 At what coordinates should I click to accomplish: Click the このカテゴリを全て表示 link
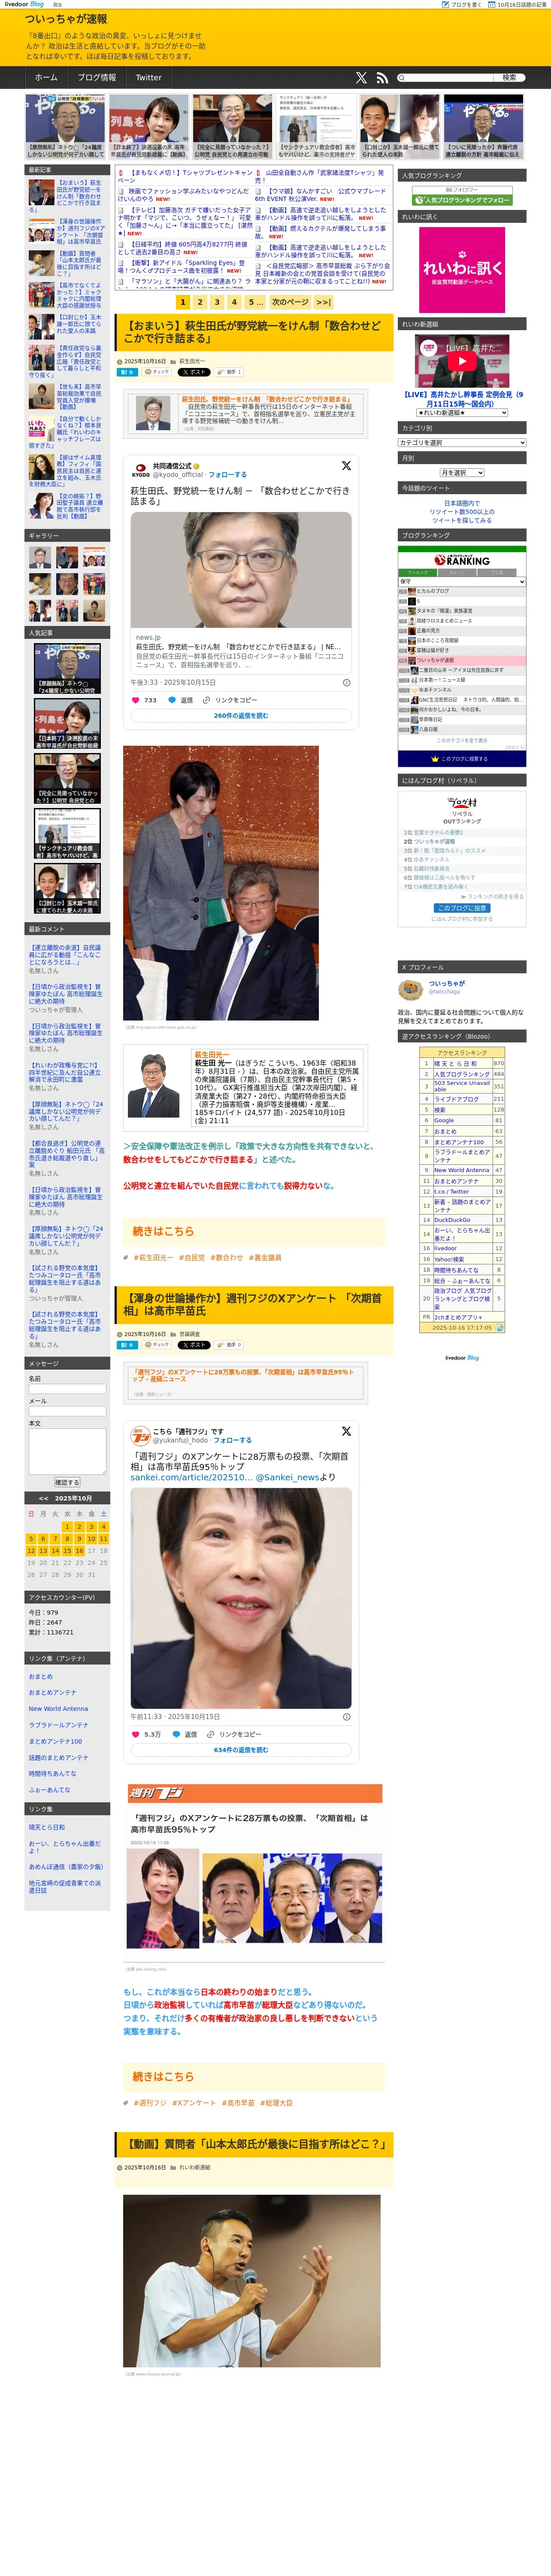(x=462, y=740)
